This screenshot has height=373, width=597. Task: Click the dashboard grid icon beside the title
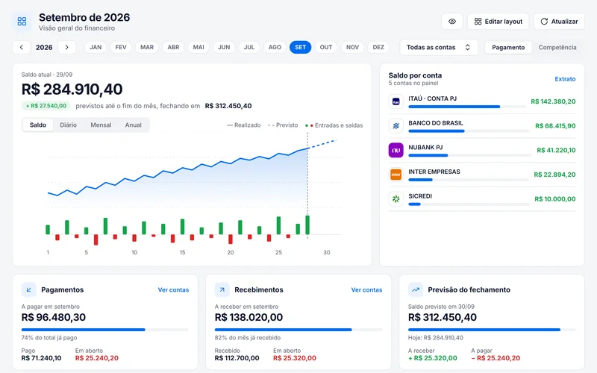tap(22, 22)
